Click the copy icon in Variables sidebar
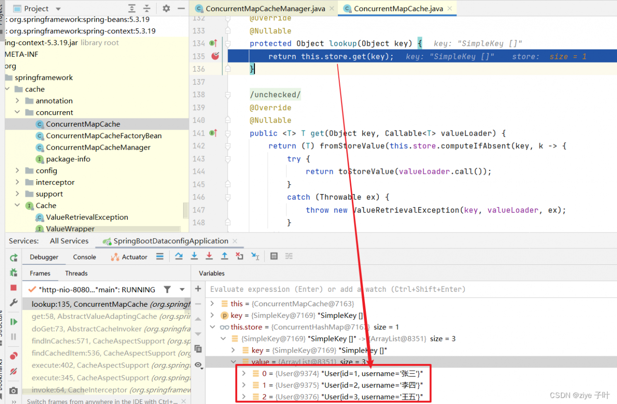The width and height of the screenshot is (617, 404). click(x=198, y=348)
